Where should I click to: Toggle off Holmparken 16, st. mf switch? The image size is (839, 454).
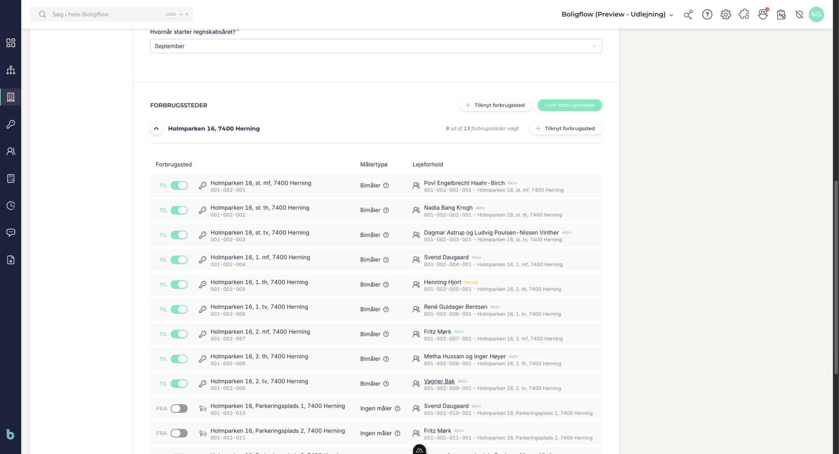(179, 185)
